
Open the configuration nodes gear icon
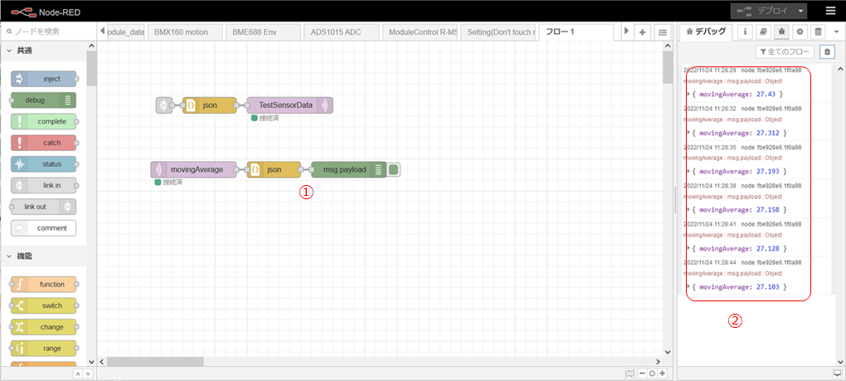(800, 32)
